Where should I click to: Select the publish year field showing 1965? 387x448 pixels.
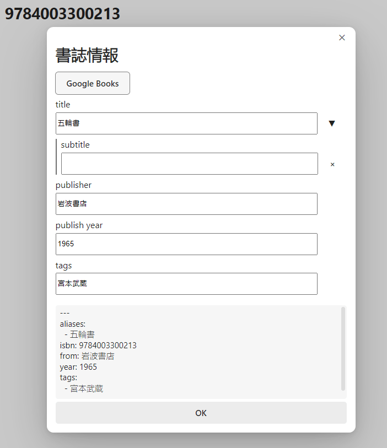coord(186,244)
